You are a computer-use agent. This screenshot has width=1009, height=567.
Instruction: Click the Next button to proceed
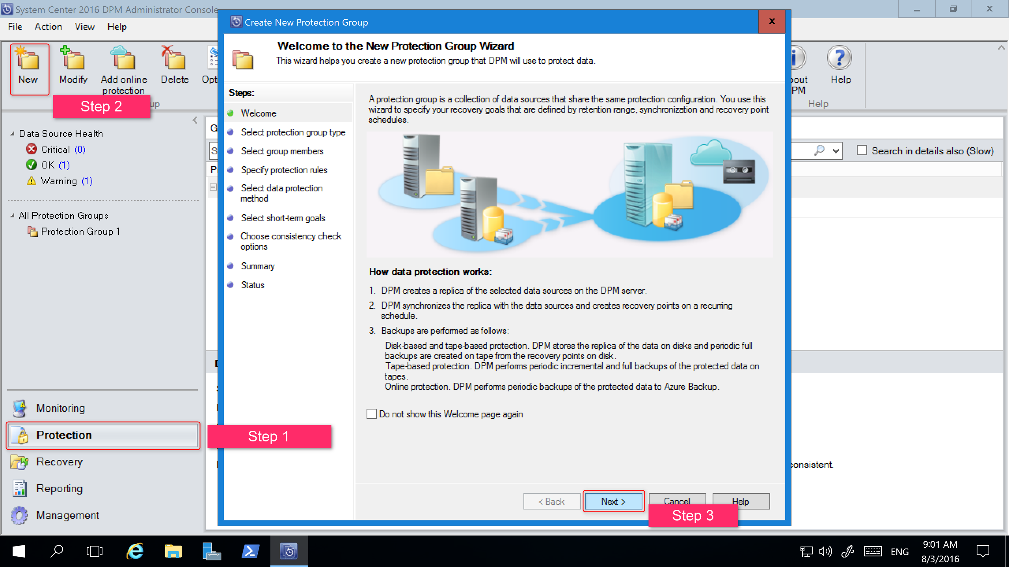(613, 501)
